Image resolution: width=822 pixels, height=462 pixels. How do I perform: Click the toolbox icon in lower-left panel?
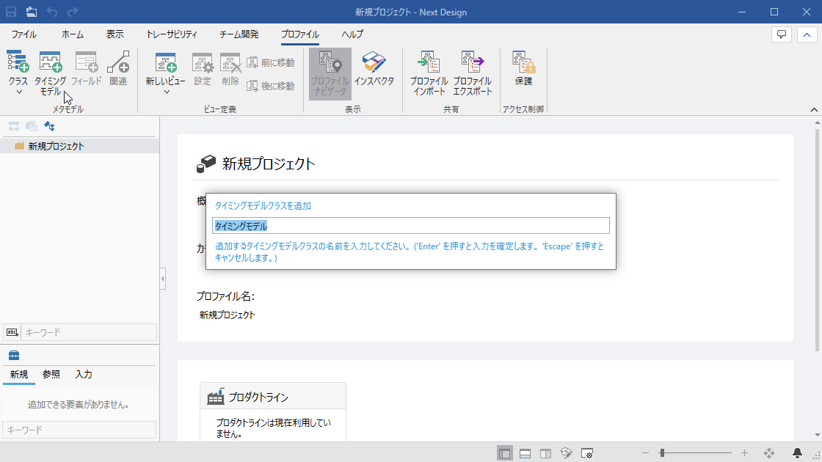14,356
